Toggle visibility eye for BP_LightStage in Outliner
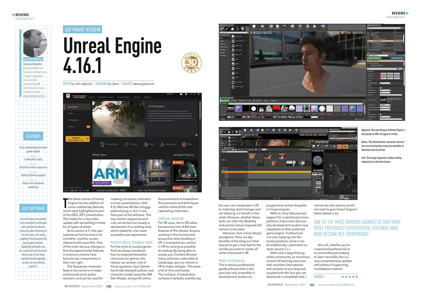 368,41
